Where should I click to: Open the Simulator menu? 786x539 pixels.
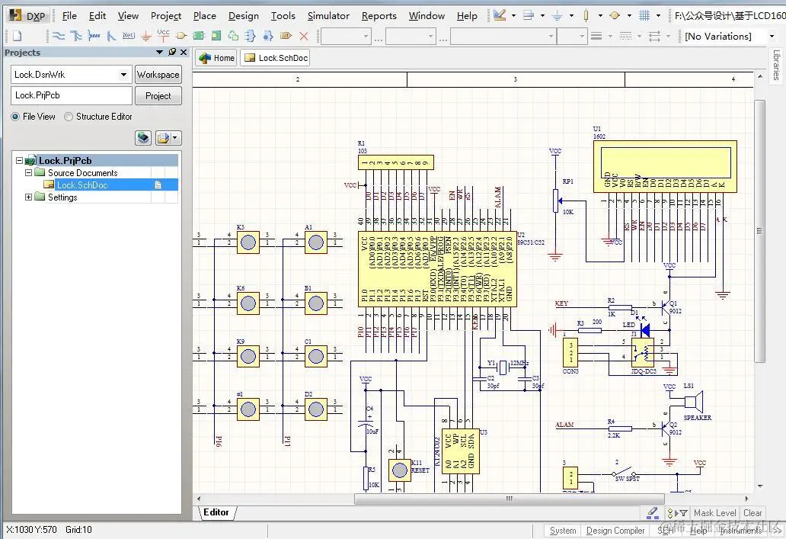coord(328,15)
